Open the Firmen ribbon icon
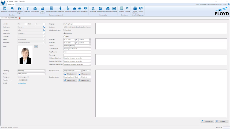This screenshot has height=129, width=230. click(x=74, y=9)
